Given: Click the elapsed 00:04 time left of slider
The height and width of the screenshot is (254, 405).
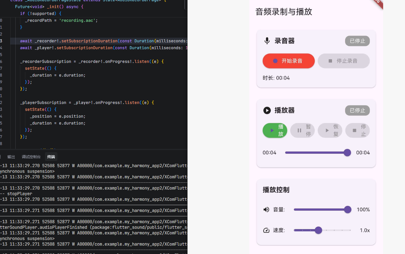Looking at the screenshot, I should point(269,153).
